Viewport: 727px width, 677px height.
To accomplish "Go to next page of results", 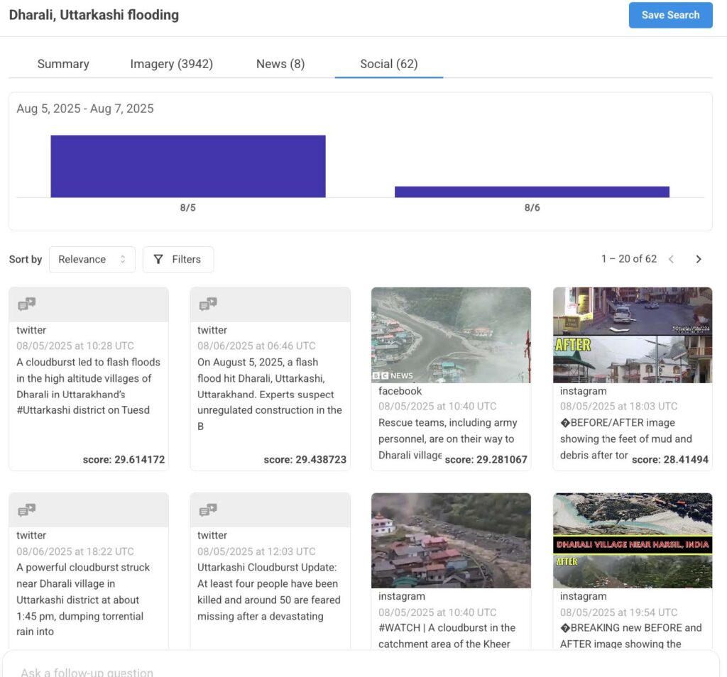I will click(x=698, y=259).
